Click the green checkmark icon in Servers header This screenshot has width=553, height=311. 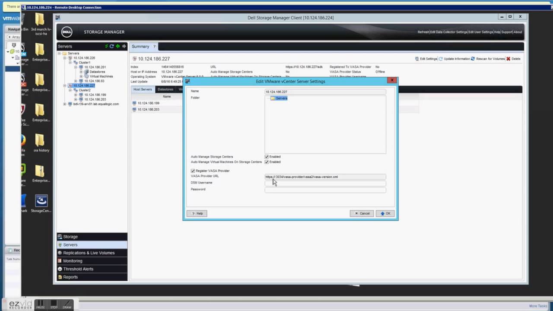coord(106,46)
